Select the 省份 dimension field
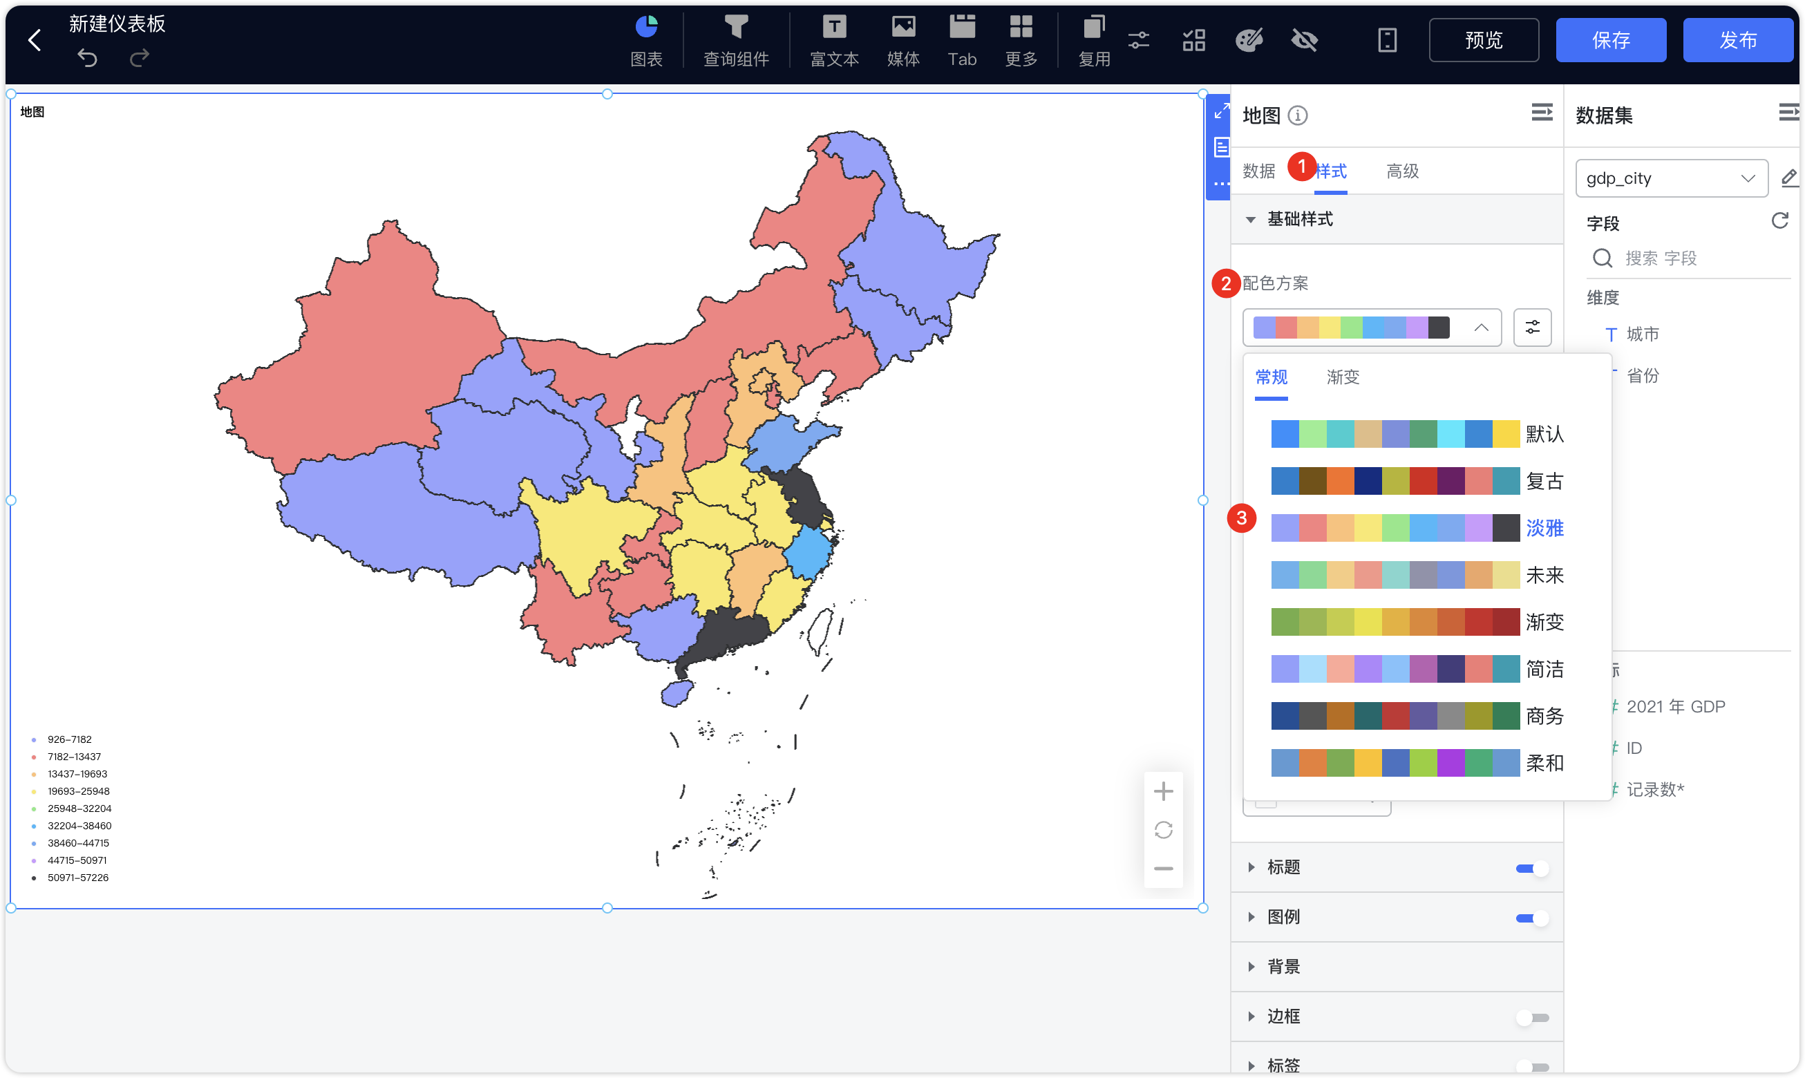1805x1078 pixels. click(x=1643, y=375)
